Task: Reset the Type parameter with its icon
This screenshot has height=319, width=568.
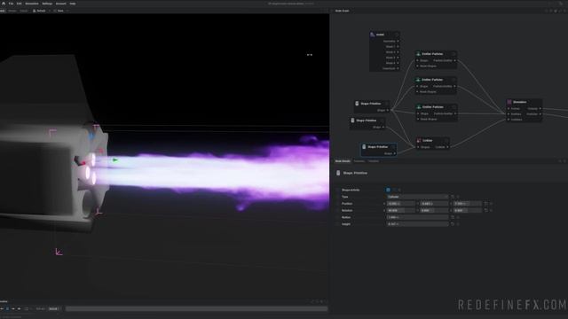Action: pos(453,197)
